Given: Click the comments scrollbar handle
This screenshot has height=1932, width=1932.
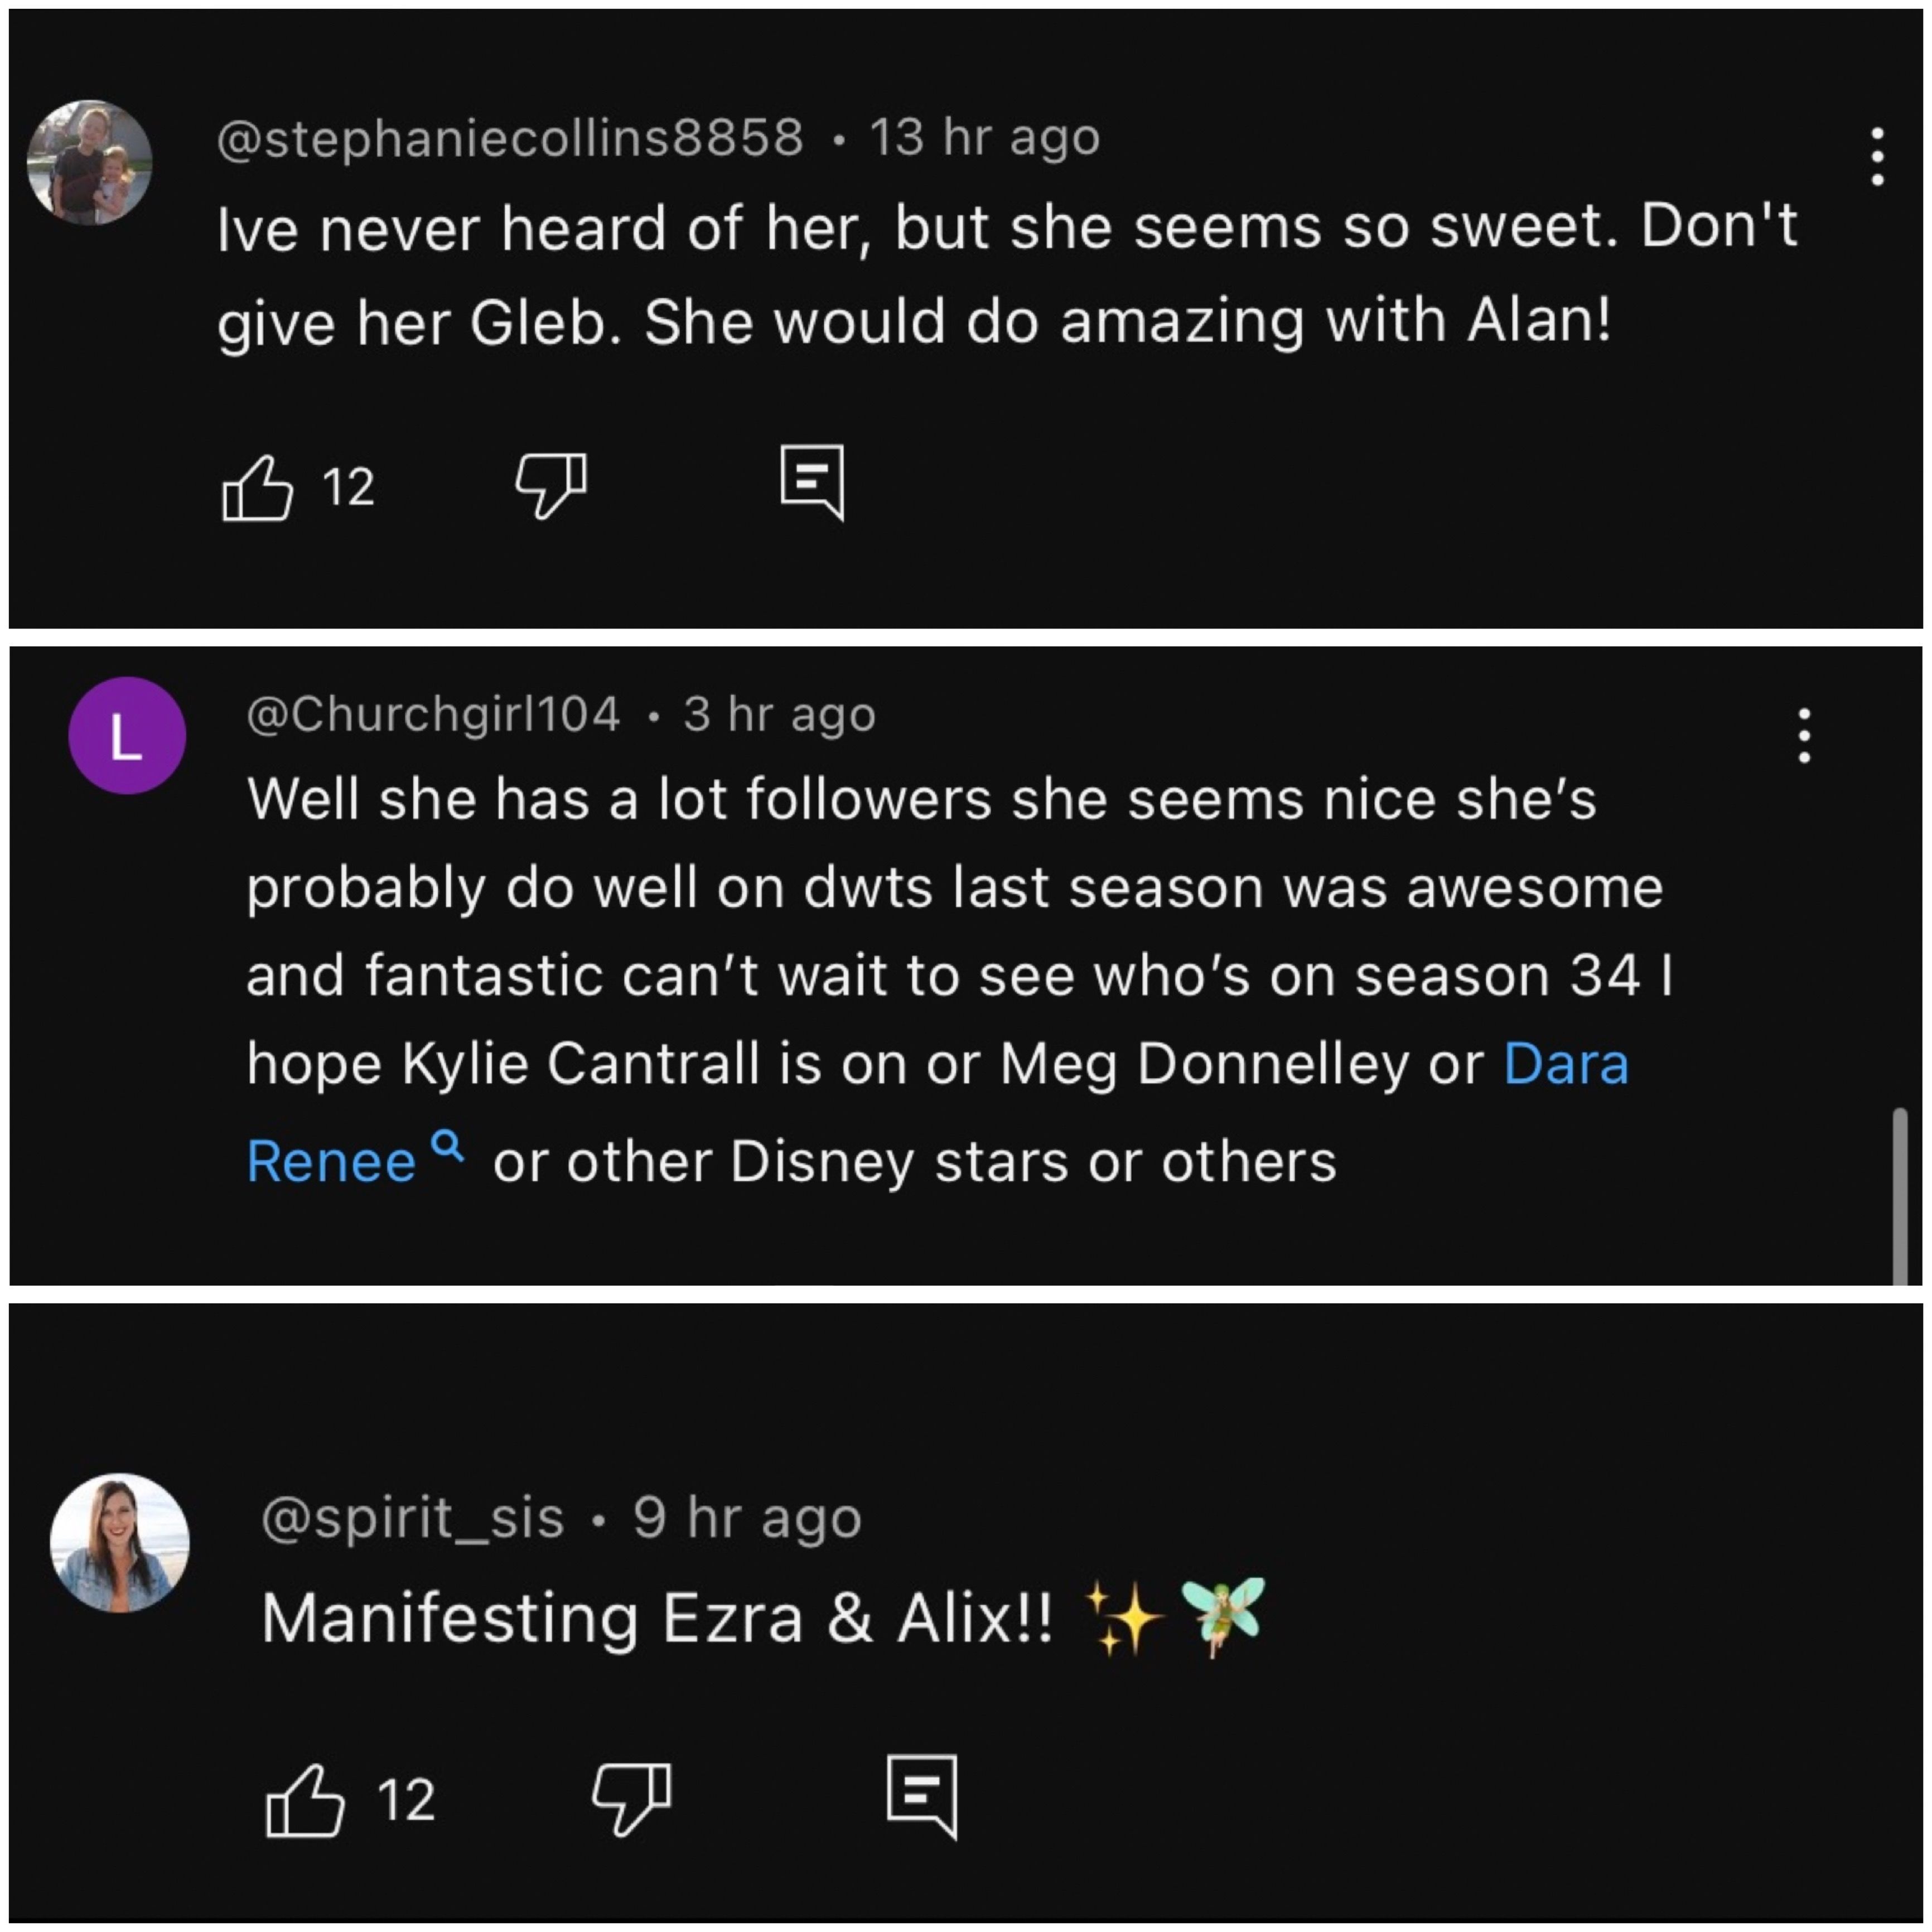Looking at the screenshot, I should [x=1899, y=1195].
